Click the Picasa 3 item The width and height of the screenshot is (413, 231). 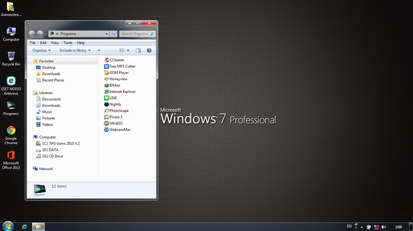113,117
